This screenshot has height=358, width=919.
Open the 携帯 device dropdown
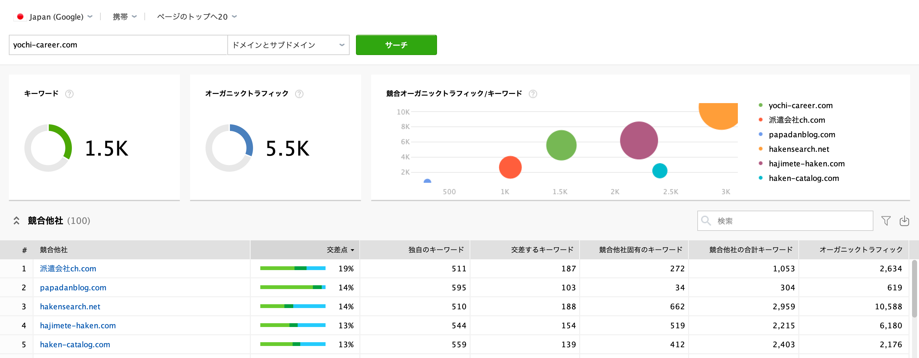[x=124, y=17]
